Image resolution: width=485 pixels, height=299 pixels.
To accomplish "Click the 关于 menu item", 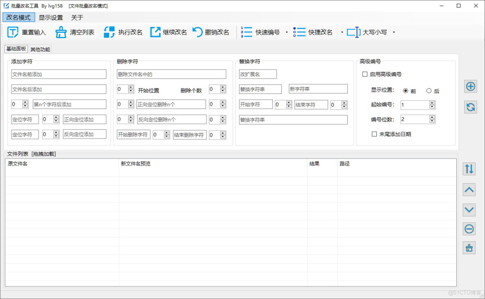I will tap(77, 18).
